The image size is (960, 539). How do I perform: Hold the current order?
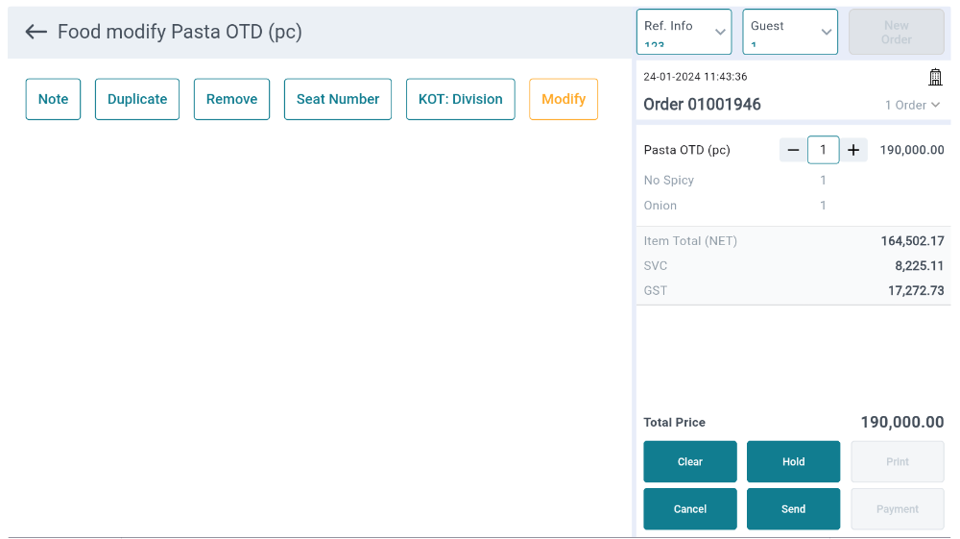794,462
